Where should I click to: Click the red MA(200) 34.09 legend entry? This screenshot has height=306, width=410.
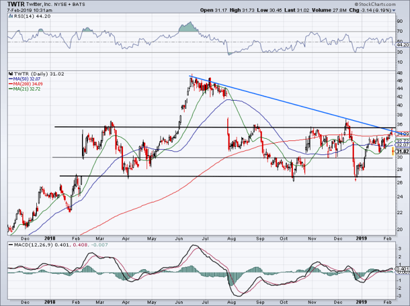point(25,84)
